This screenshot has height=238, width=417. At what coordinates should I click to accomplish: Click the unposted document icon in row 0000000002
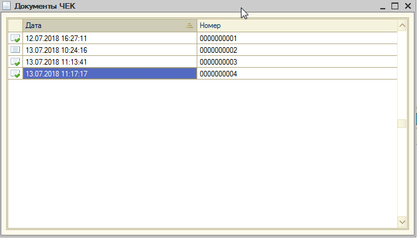15,50
